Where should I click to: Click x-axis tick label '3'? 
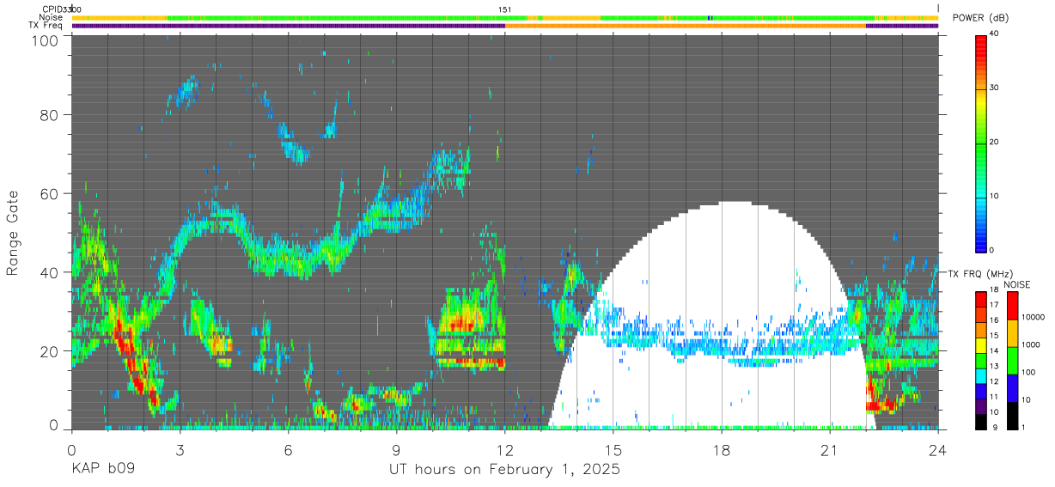coord(180,450)
